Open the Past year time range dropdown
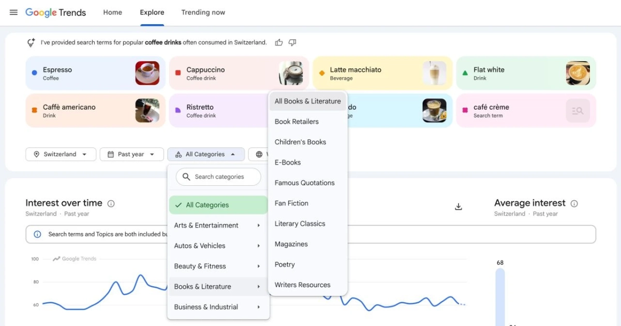This screenshot has width=621, height=326. tap(131, 154)
